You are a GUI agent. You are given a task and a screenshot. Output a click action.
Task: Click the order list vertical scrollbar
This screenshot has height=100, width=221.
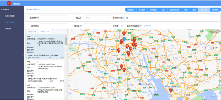(66, 41)
